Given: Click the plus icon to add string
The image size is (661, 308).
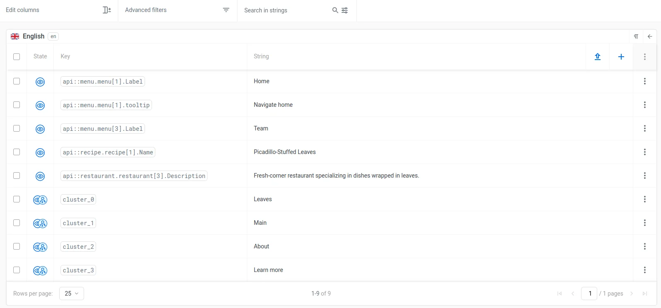Looking at the screenshot, I should click(x=621, y=57).
